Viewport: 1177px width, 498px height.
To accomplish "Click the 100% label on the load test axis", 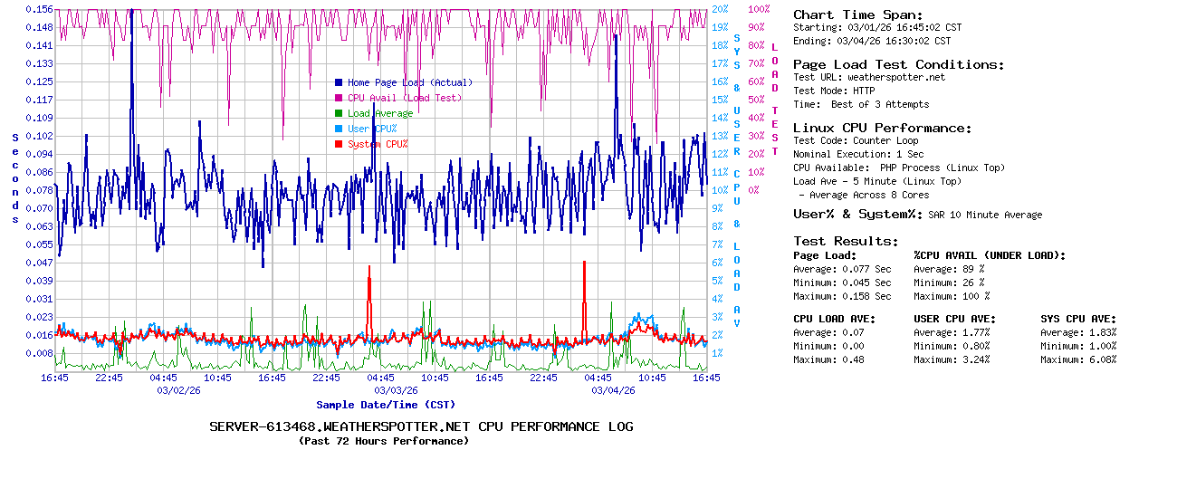I will tap(759, 9).
